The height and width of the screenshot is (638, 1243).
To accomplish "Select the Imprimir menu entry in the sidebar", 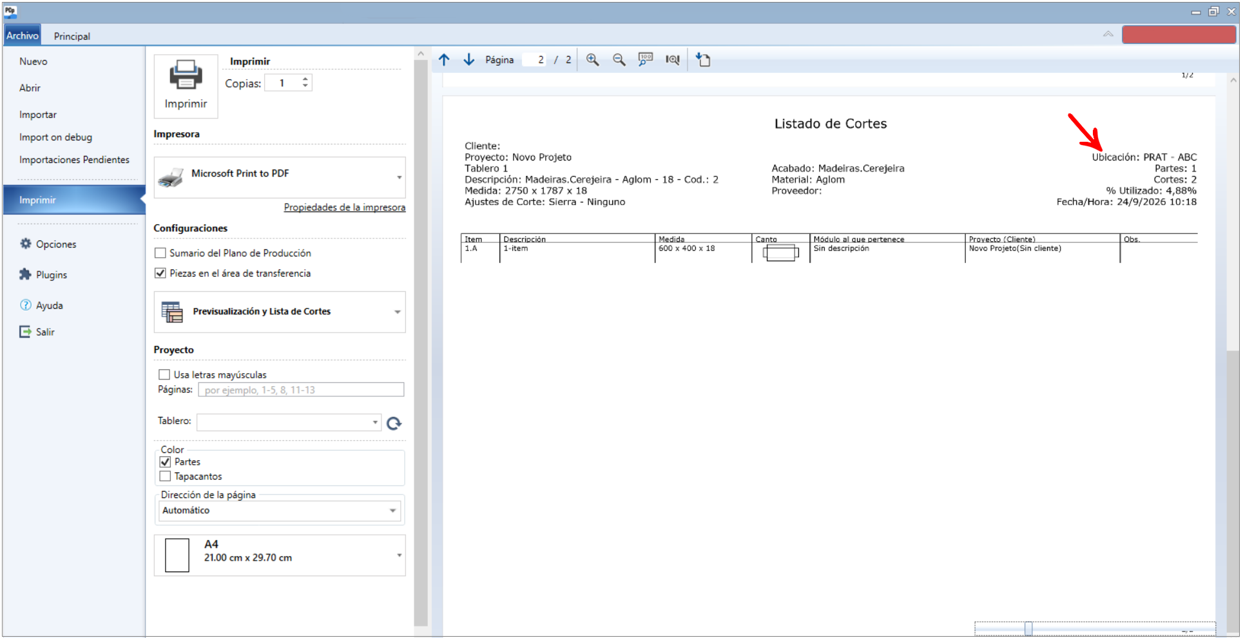I will tap(74, 200).
